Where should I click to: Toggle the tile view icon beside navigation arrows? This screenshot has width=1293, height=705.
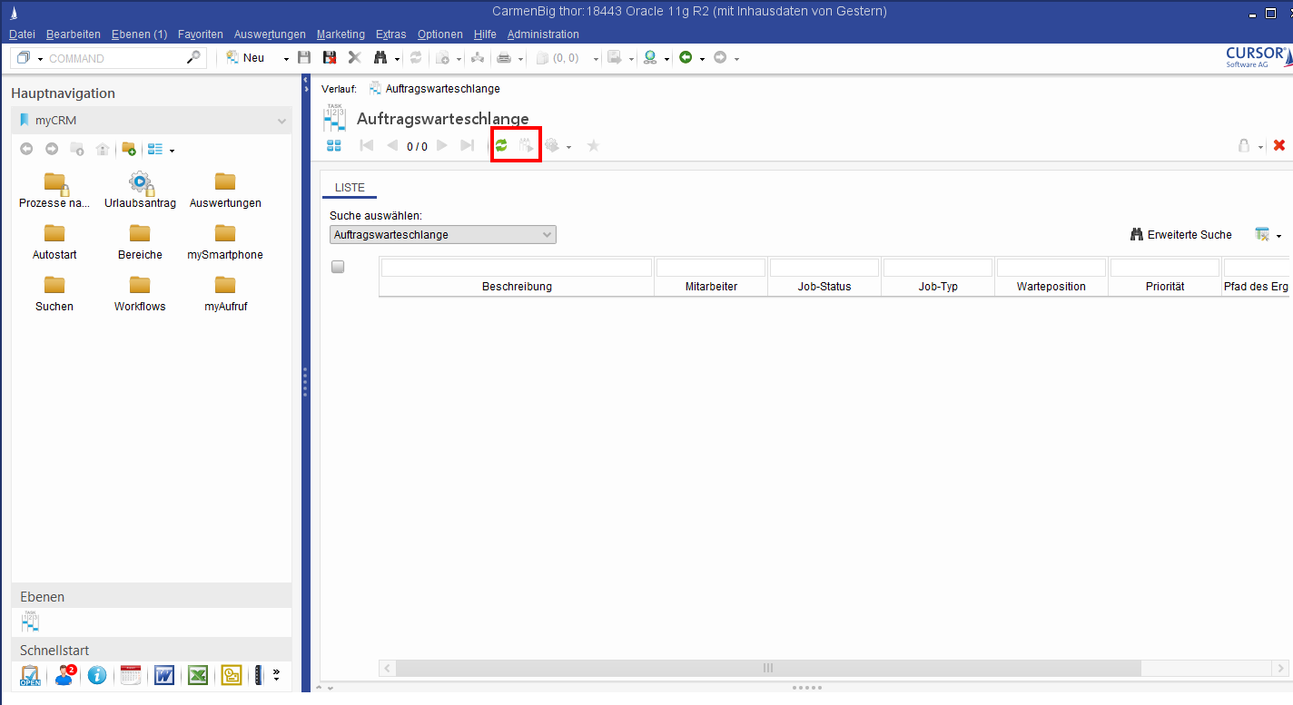point(333,146)
